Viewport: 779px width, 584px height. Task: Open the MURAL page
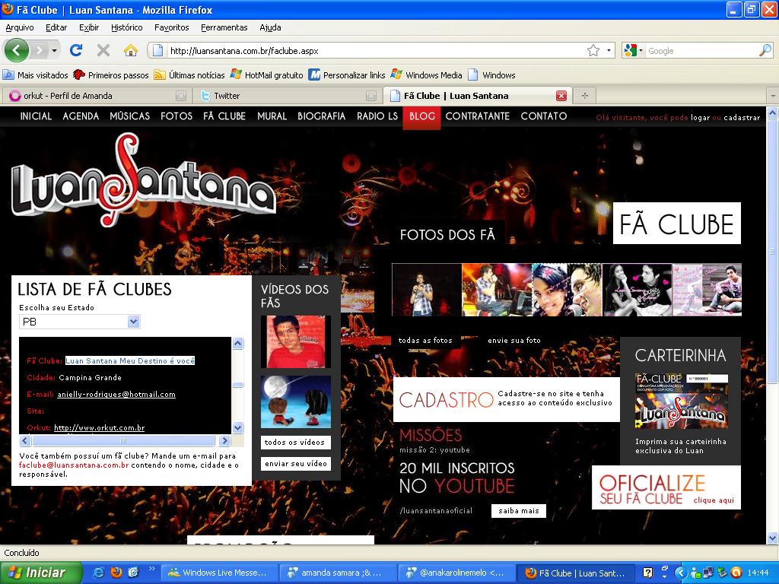pos(272,116)
